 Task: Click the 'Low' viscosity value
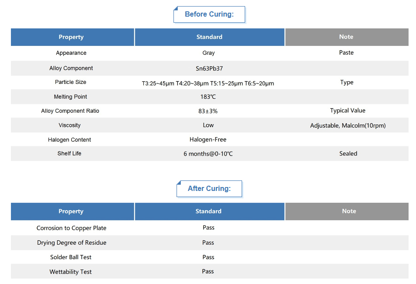pos(208,125)
